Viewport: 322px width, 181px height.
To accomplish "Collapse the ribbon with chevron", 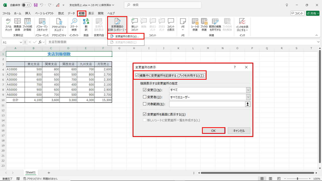I will point(317,35).
